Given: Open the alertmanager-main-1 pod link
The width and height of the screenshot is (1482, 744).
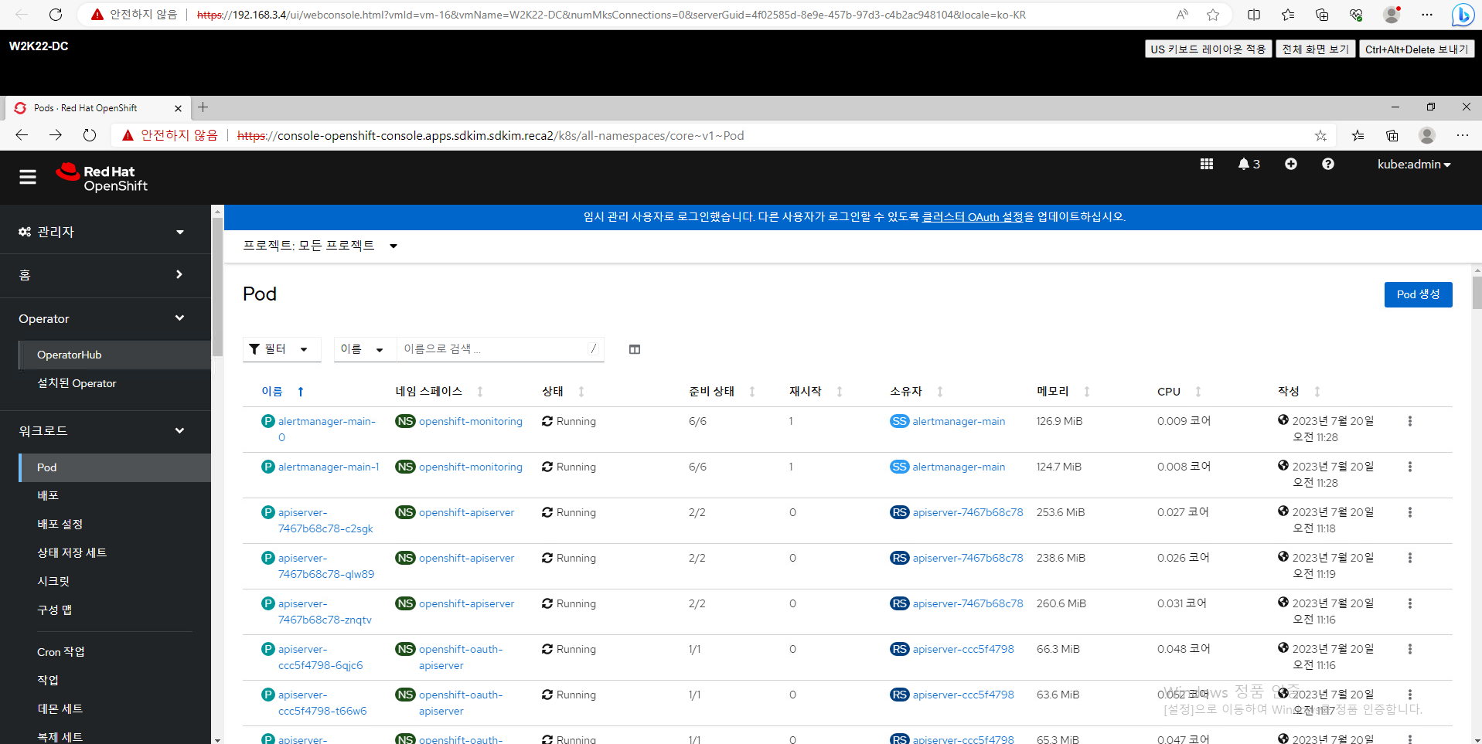Looking at the screenshot, I should point(329,467).
